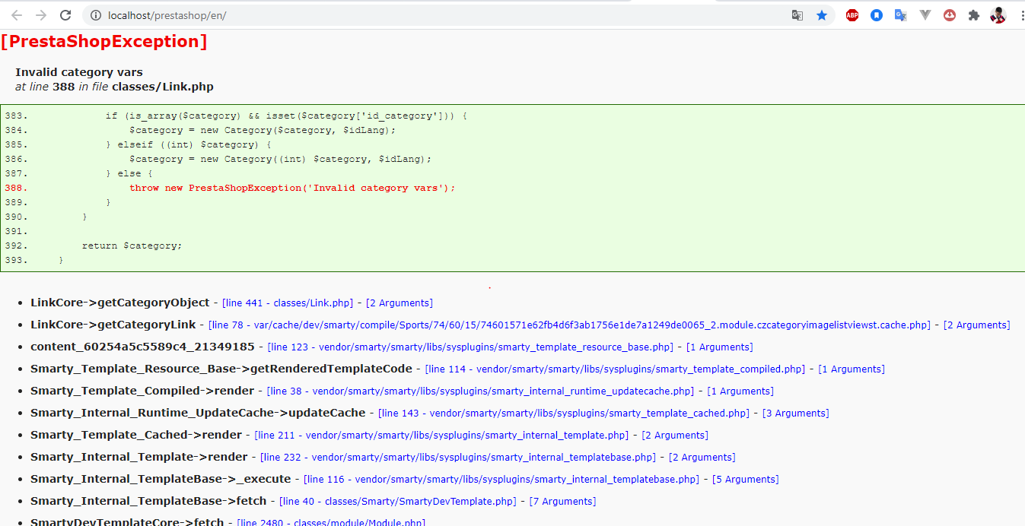This screenshot has width=1025, height=526.
Task: Click the 'Smarty_Internal_TemplateBase->fetch' entry name
Action: [x=148, y=501]
